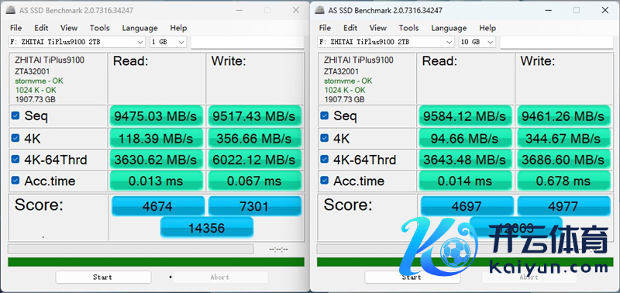Open Edit menu in left window

click(x=41, y=28)
